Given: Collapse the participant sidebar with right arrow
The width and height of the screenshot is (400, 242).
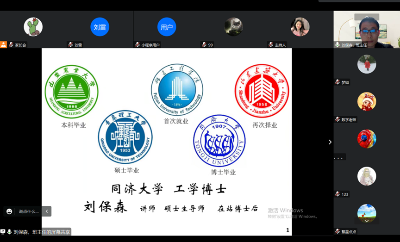Looking at the screenshot, I should [x=330, y=142].
